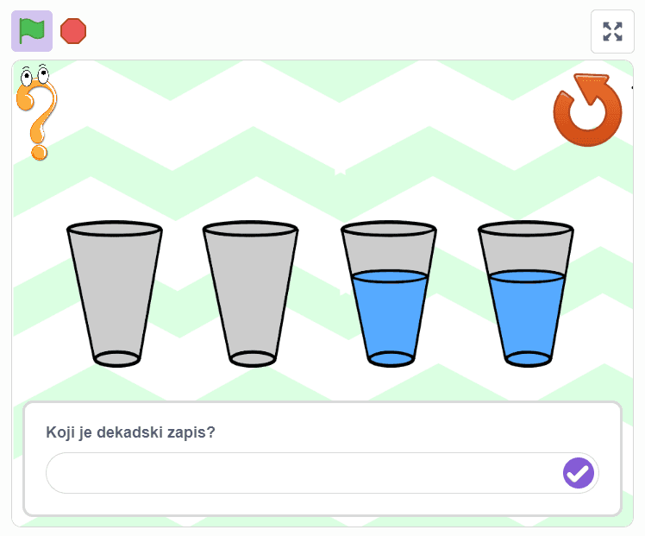Click the base of the leftmost glass
645x536 pixels.
click(x=117, y=359)
